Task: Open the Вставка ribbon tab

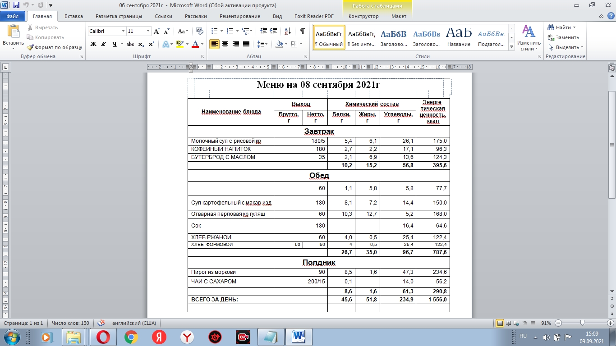Action: pos(74,16)
